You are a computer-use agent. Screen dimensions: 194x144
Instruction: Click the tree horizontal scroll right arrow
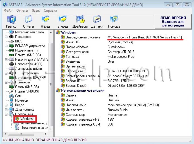pyautogui.click(x=46, y=134)
